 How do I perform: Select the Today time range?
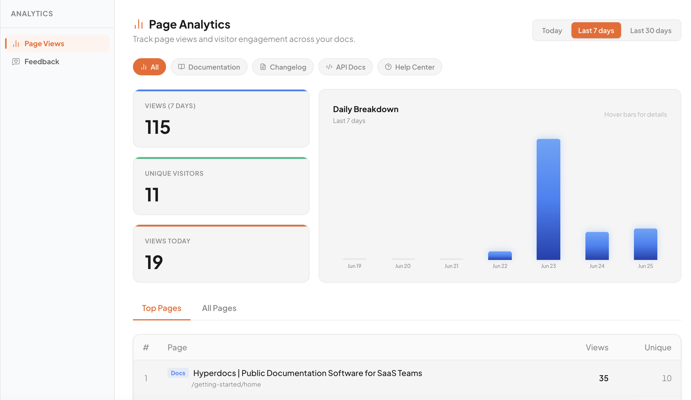552,31
